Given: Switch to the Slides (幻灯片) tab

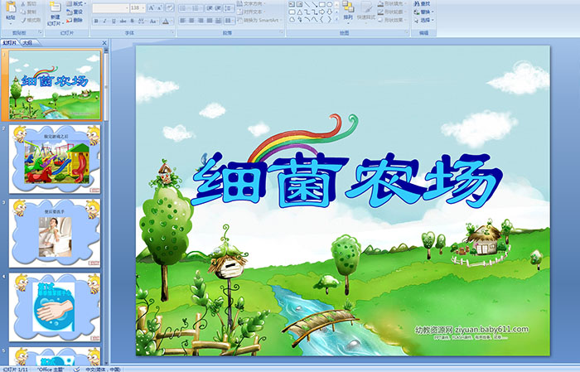Looking at the screenshot, I should coord(10,43).
